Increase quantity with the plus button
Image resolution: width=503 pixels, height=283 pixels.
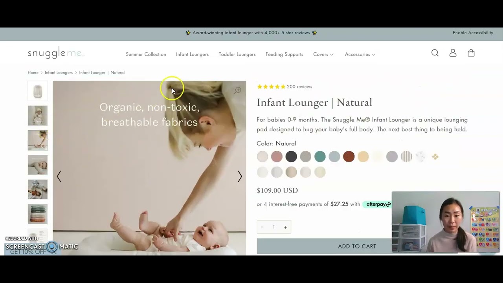pyautogui.click(x=285, y=227)
